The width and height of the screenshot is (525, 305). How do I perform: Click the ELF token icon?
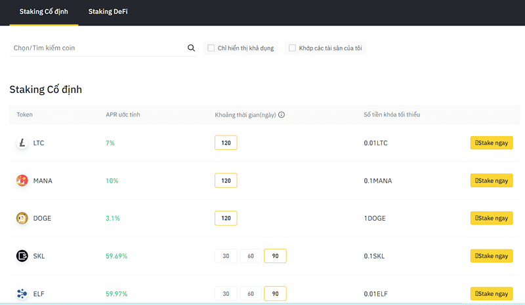22,294
